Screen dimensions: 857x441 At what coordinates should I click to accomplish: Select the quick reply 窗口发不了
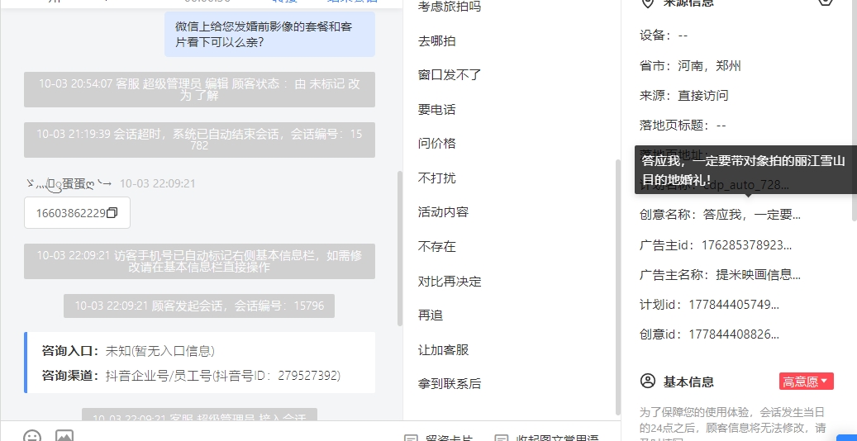[450, 75]
